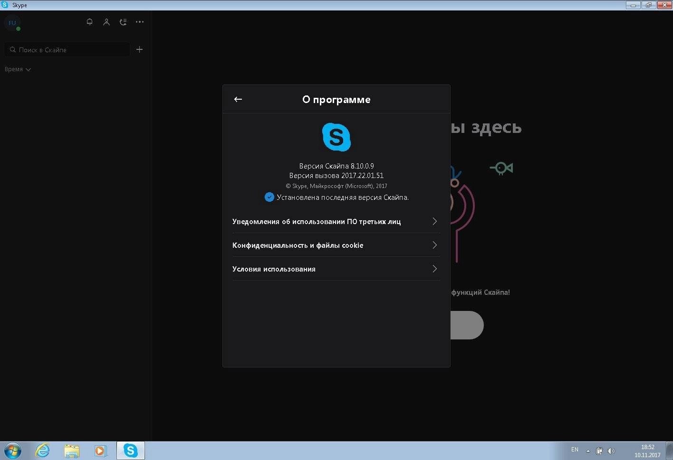The width and height of the screenshot is (673, 460).
Task: Click the EN language indicator
Action: 575,450
